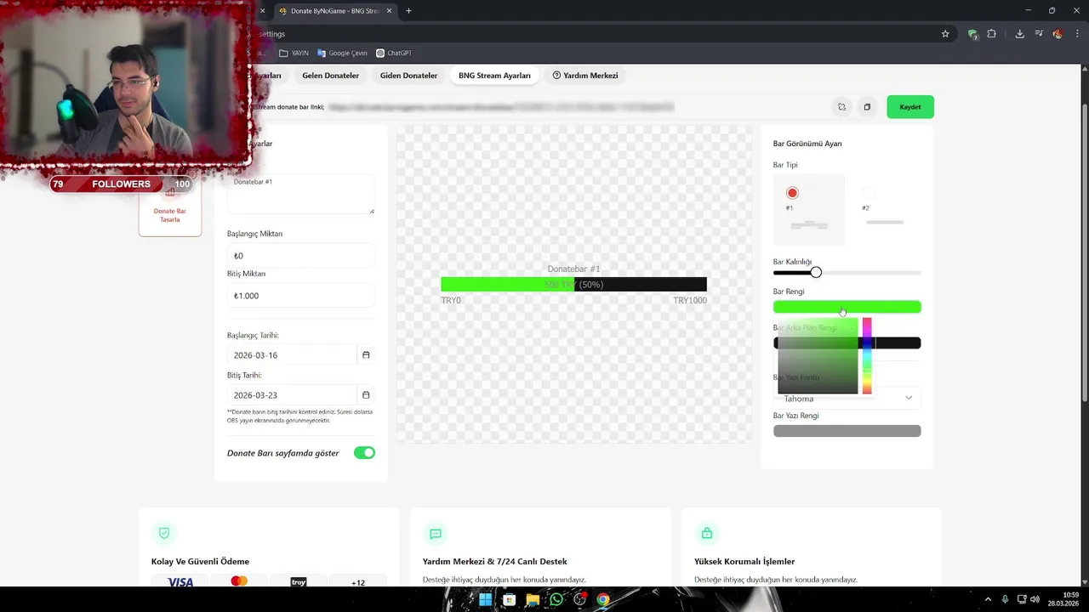The image size is (1089, 612).
Task: Click the Donatebar #1 name text area
Action: [x=301, y=194]
